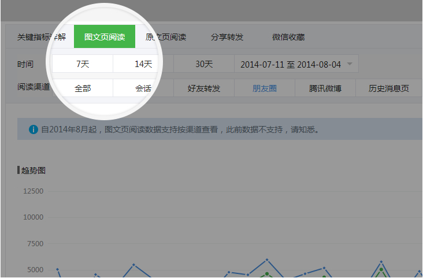Click the 阅读渠道 row label
This screenshot has width=423, height=278.
pyautogui.click(x=34, y=87)
